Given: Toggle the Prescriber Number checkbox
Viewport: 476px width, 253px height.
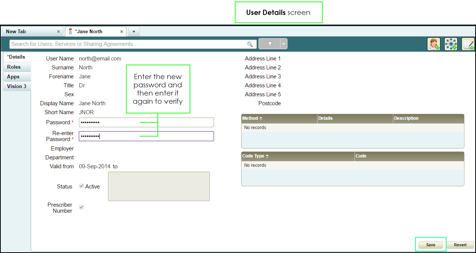Looking at the screenshot, I should tap(82, 207).
